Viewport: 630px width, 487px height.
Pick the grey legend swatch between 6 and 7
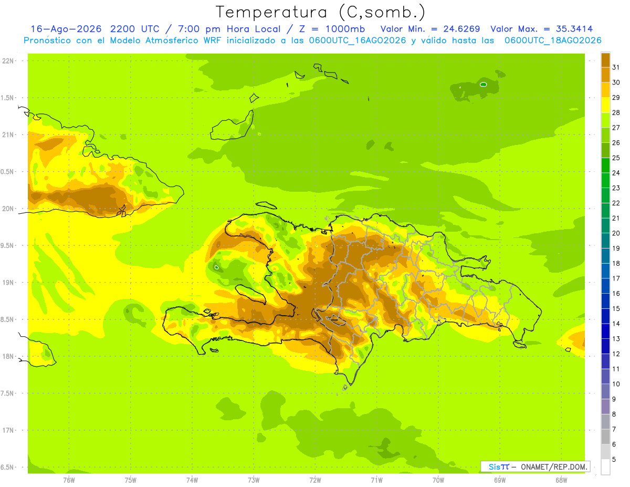[605, 437]
